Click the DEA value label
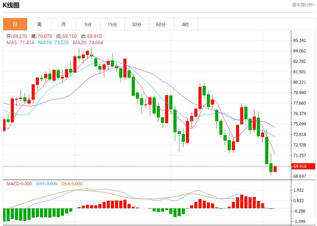Image resolution: width=317 pixels, height=226 pixels. pos(72,184)
